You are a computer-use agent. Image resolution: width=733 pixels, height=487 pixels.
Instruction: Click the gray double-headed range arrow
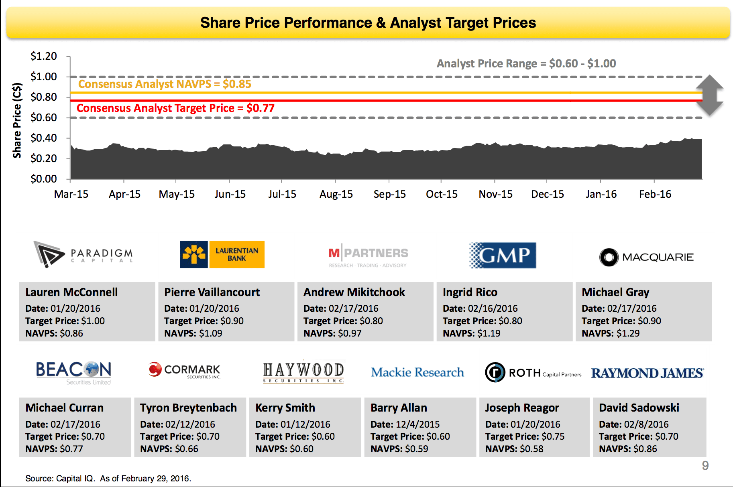click(709, 95)
